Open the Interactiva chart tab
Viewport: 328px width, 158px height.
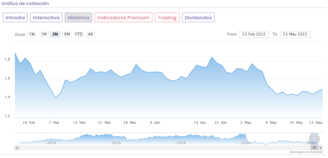46,17
